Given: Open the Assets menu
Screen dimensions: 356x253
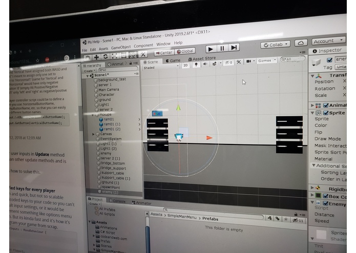Looking at the screenshot, I should [103, 49].
